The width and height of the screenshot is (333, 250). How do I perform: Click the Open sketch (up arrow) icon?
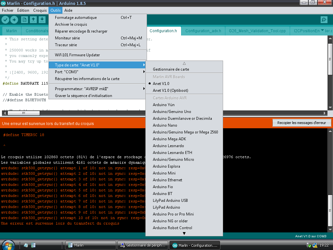[33, 20]
